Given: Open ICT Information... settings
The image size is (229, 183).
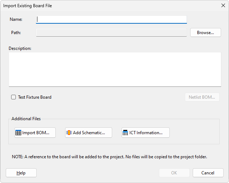Looking at the screenshot, I should pos(147,133).
